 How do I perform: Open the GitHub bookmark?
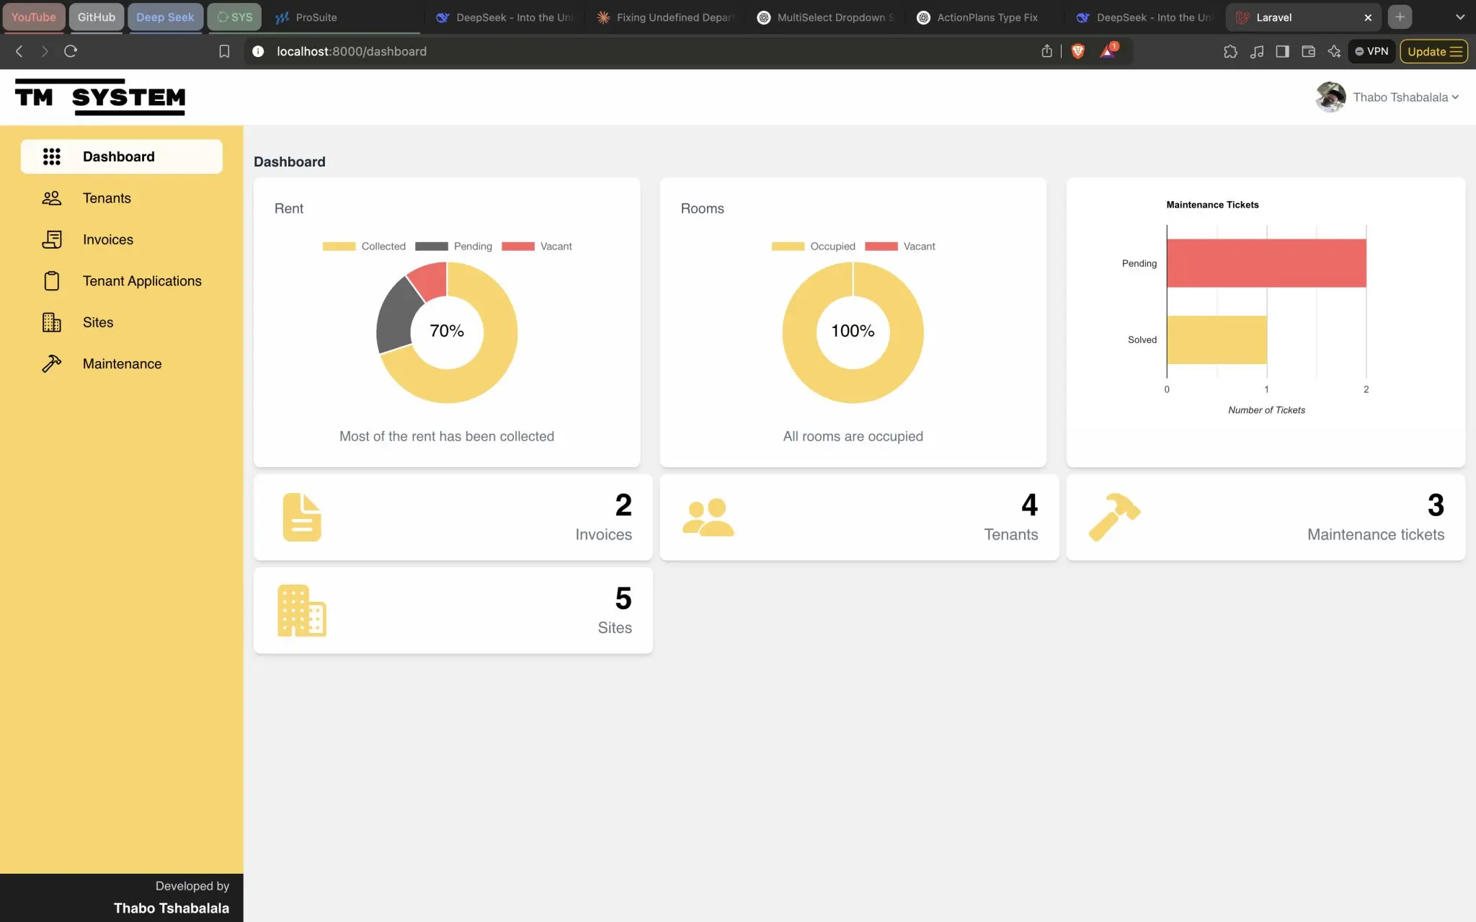[x=96, y=17]
